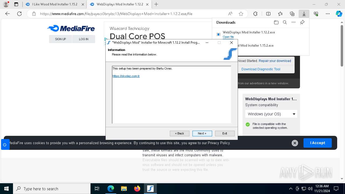The height and width of the screenshot is (194, 345).
Task: Click Next in the installer
Action: tap(202, 133)
